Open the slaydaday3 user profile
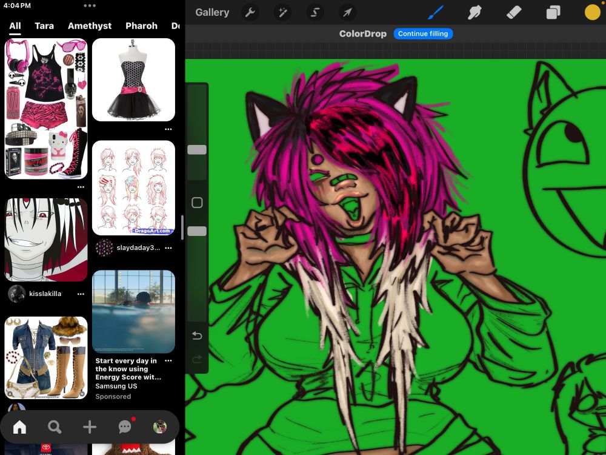The image size is (606, 455). (138, 248)
